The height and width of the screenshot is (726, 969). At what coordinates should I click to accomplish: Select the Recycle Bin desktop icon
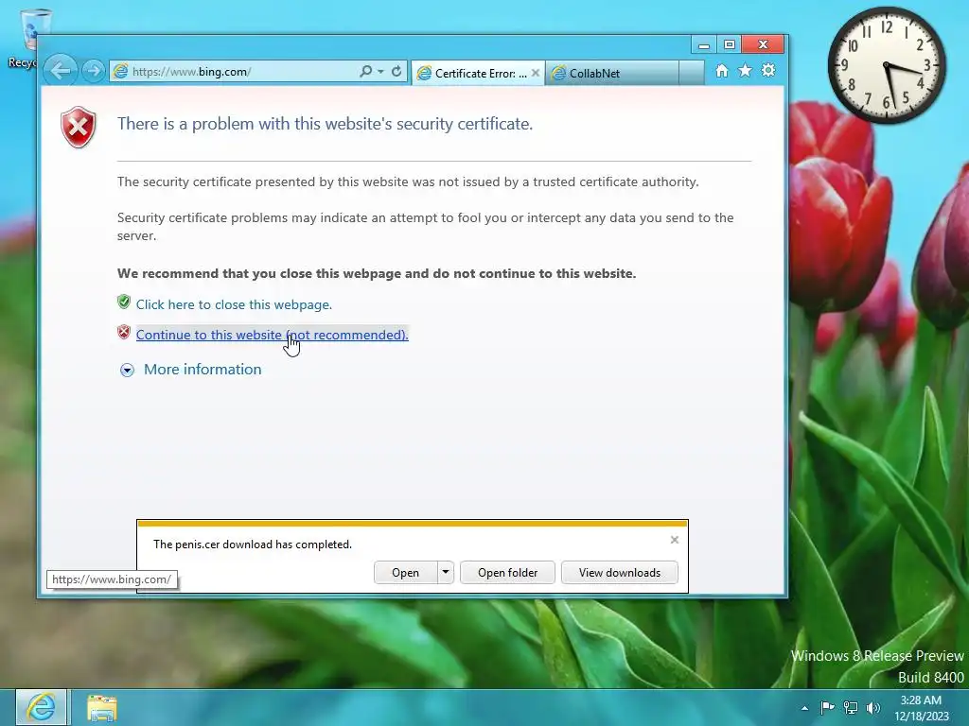pyautogui.click(x=31, y=37)
